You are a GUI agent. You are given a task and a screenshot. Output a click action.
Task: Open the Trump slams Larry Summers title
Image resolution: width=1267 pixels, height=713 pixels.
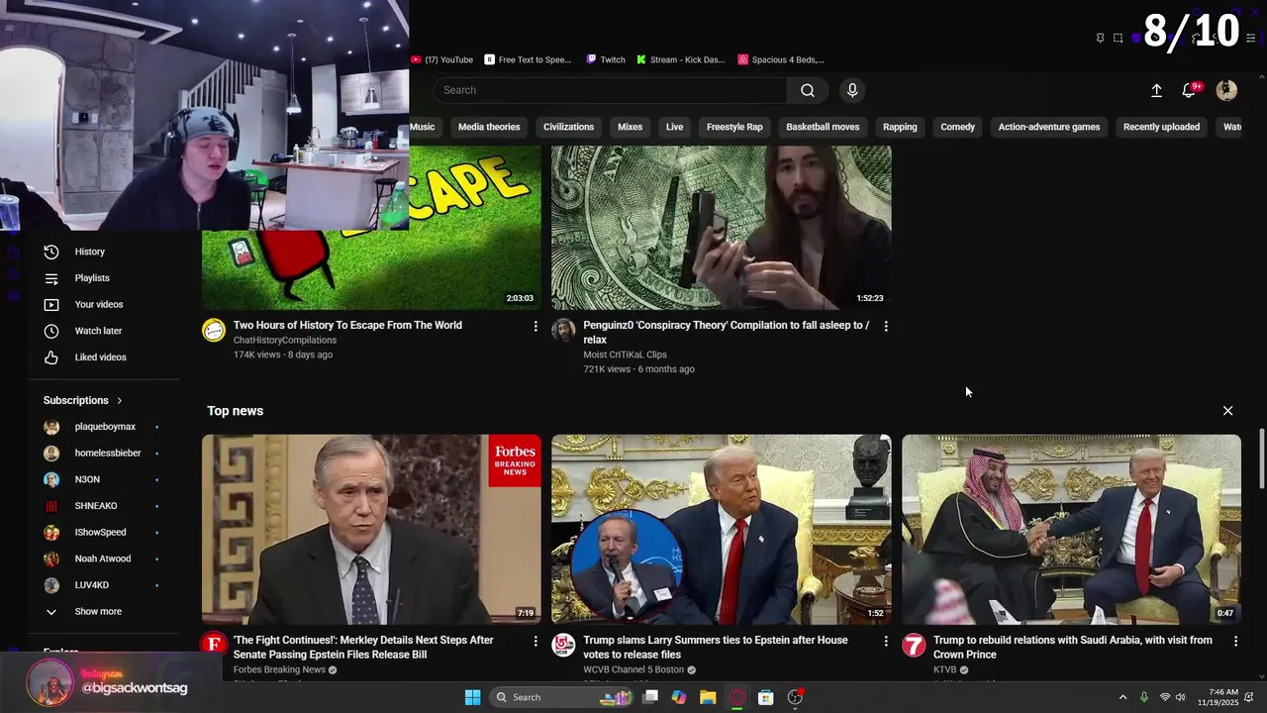(716, 648)
